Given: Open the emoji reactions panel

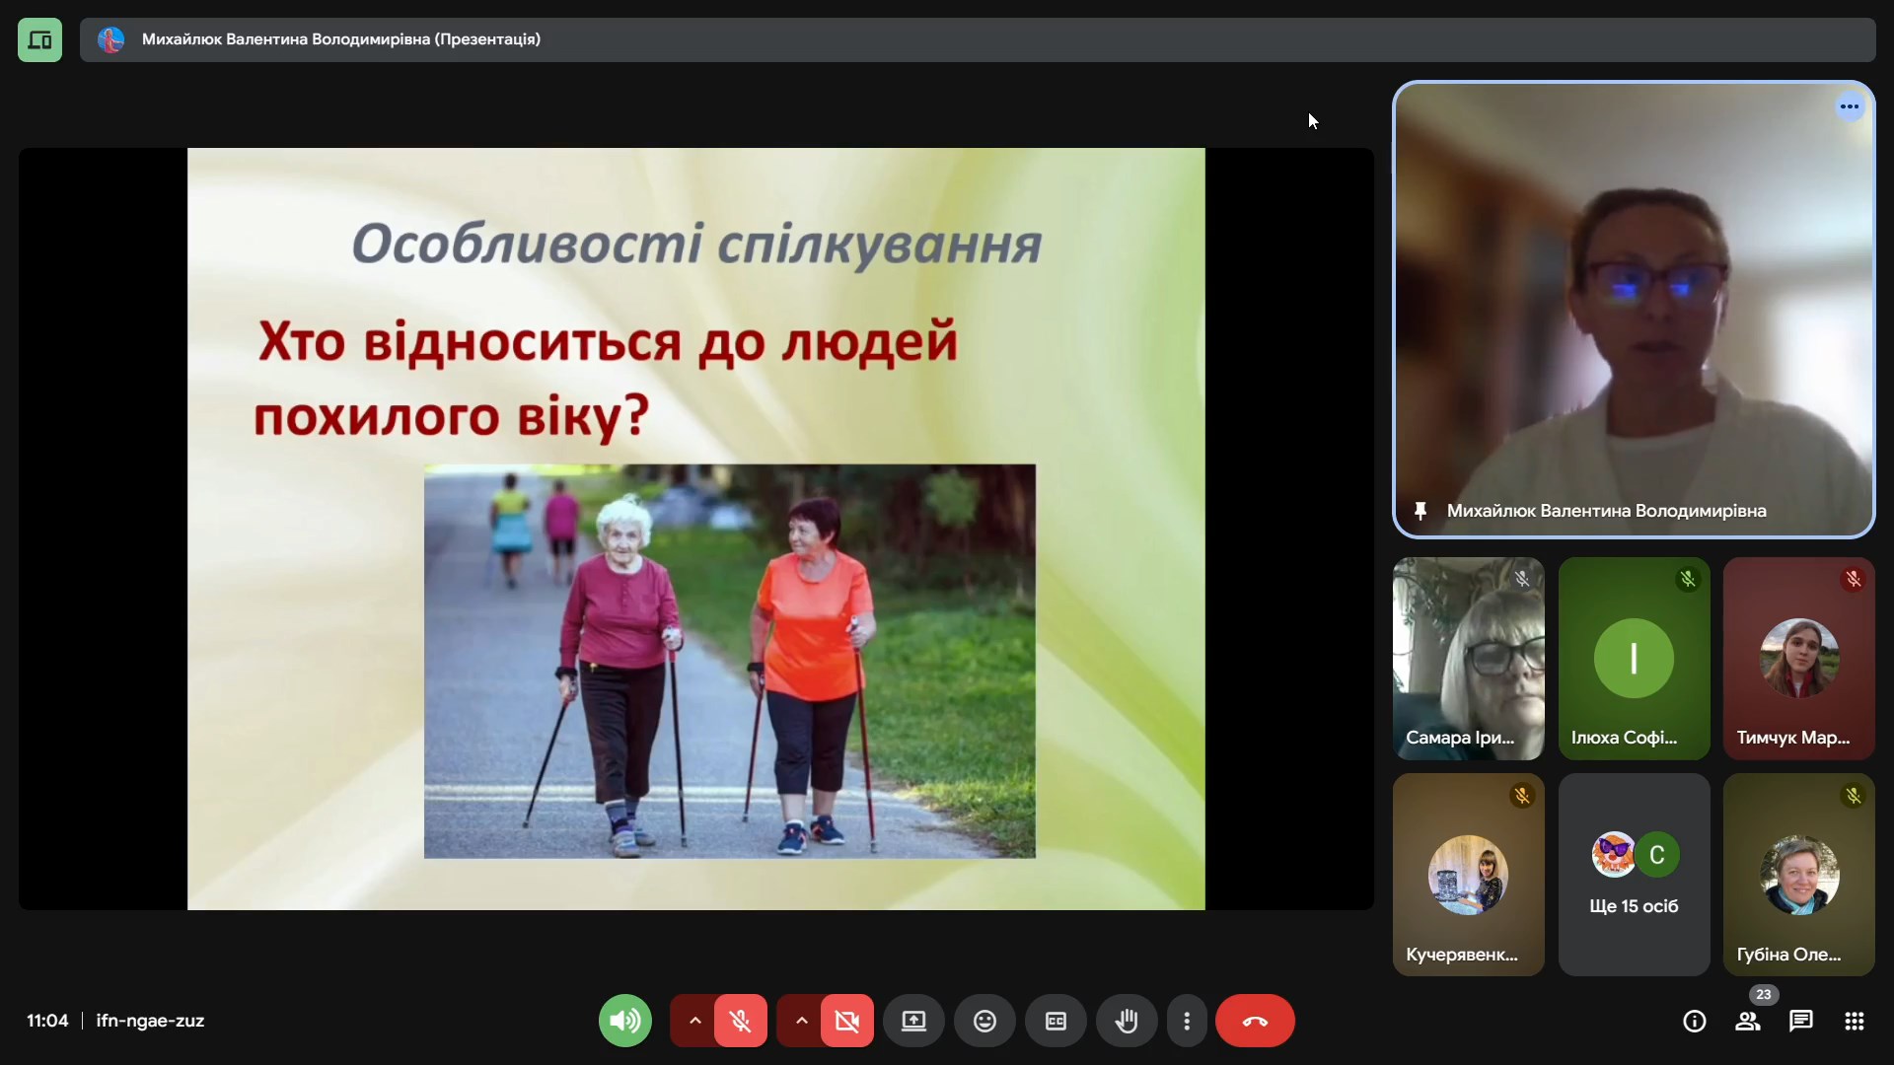Looking at the screenshot, I should pyautogui.click(x=984, y=1021).
